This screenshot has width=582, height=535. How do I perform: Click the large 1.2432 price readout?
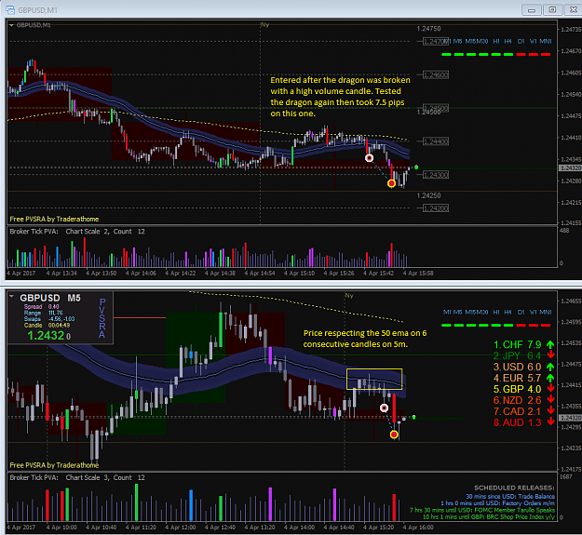[49, 335]
